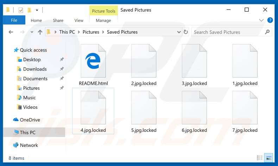278x166 pixels.
Task: Expand the address bar history dropdown
Action: (179, 32)
